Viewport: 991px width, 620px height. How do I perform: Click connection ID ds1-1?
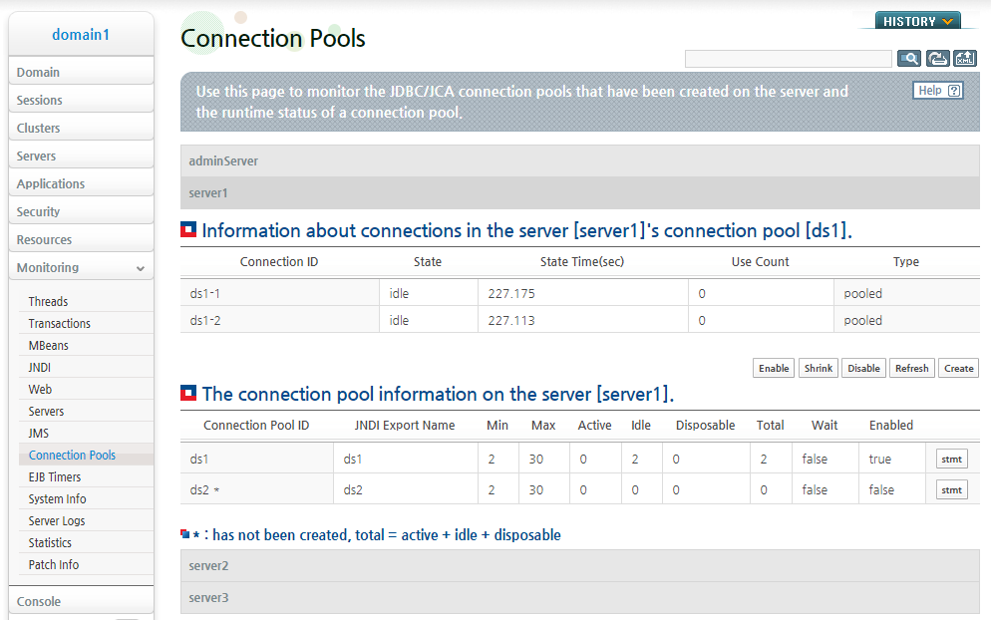tap(204, 293)
